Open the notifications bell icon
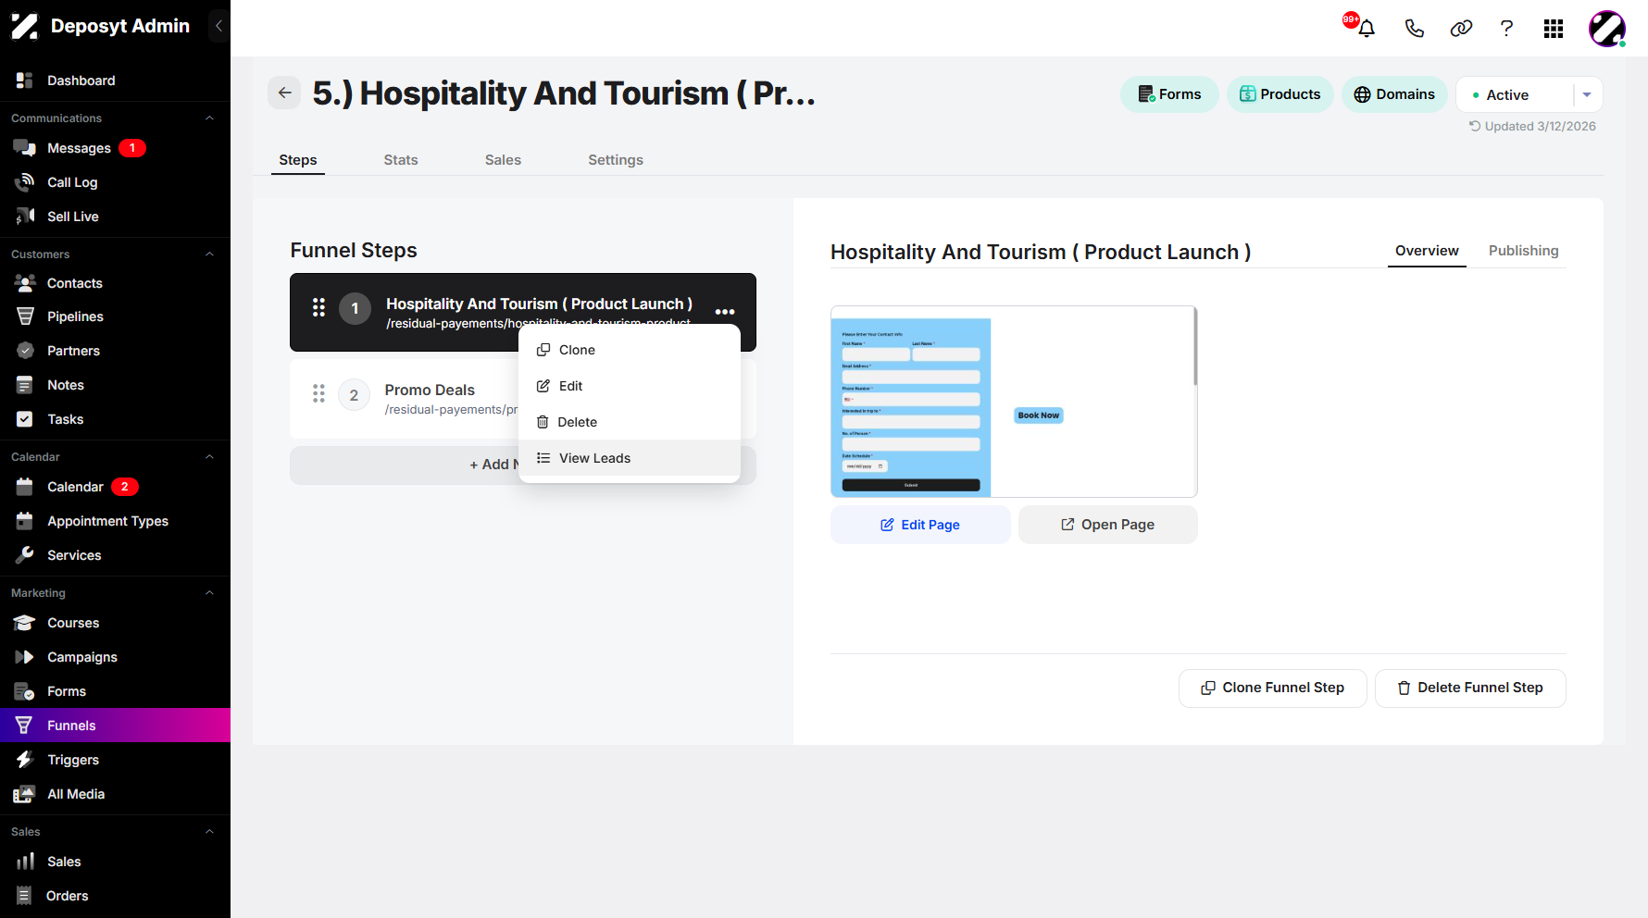This screenshot has height=918, width=1648. (x=1366, y=28)
